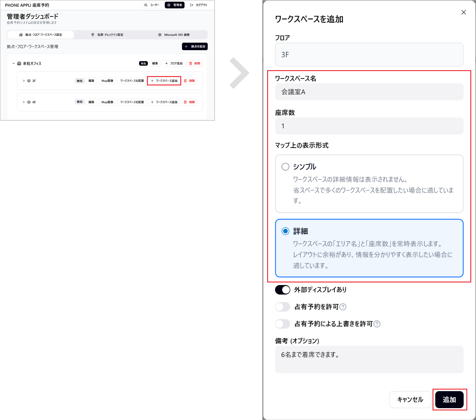Click the layers icon next to 4F
Viewport: 476px width, 420px height.
pos(29,102)
